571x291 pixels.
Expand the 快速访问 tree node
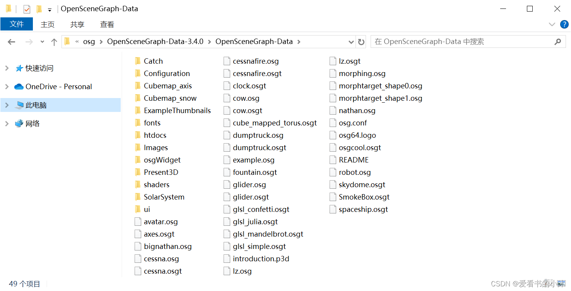pos(7,68)
